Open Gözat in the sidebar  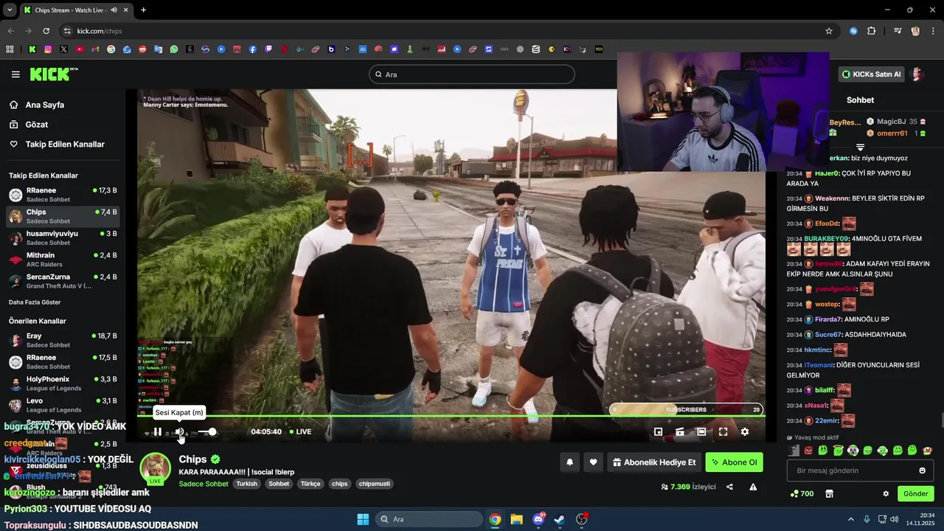pos(37,125)
